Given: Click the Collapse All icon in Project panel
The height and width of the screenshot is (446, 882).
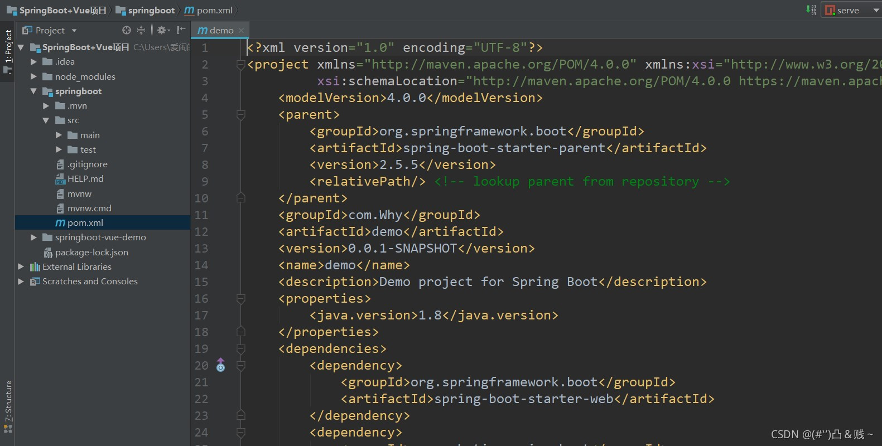Looking at the screenshot, I should [141, 30].
